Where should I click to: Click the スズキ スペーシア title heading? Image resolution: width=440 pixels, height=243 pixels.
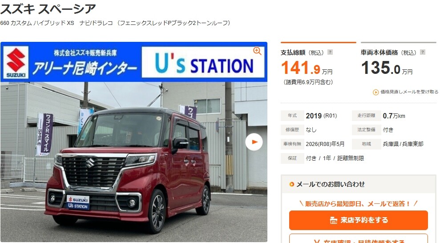click(x=48, y=9)
